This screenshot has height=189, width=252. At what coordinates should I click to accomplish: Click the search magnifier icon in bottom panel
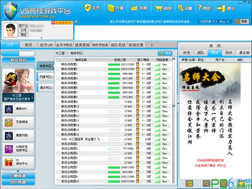206,184
